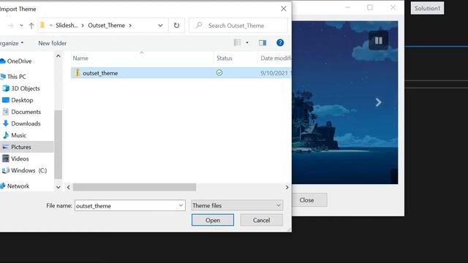This screenshot has height=263, width=468.
Task: Refresh the Outset_Theme folder
Action: click(176, 26)
